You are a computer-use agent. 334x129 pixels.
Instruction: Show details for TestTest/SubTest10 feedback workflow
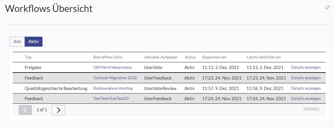[306, 99]
